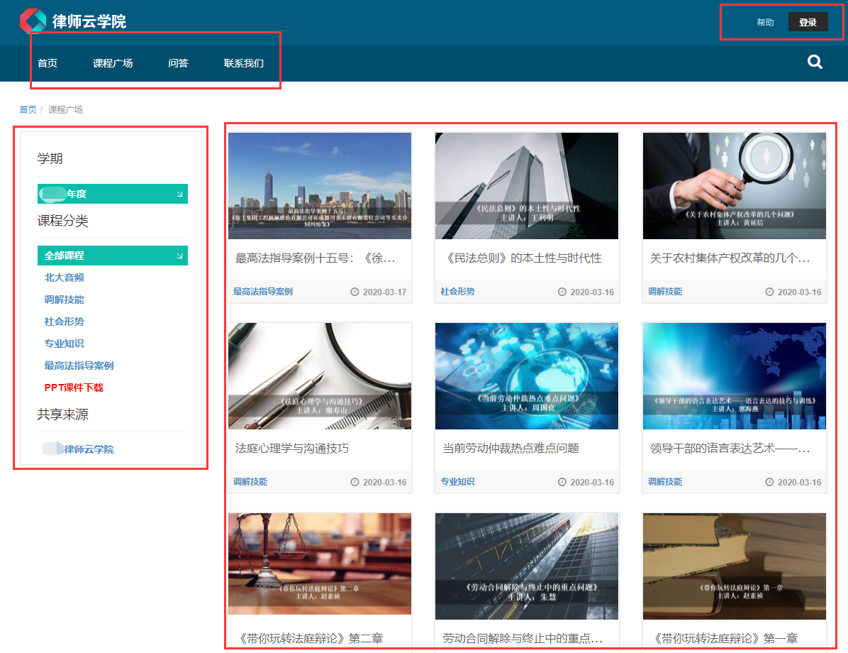Filter courses by 北大音频
This screenshot has height=653, width=848.
click(x=65, y=278)
